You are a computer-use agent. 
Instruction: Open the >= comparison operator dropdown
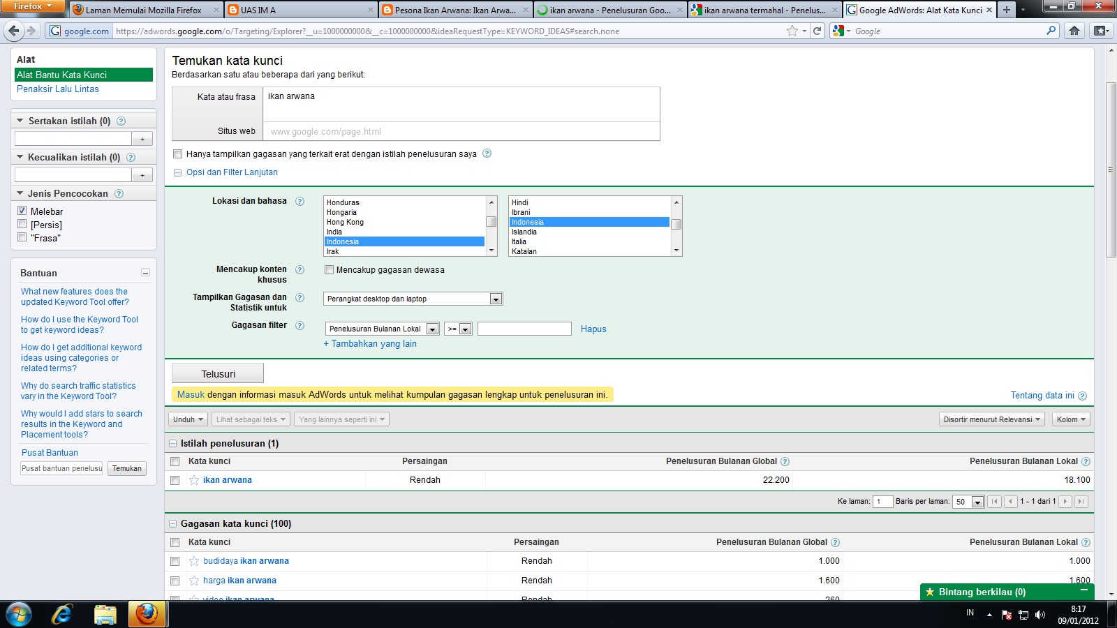[x=459, y=329]
